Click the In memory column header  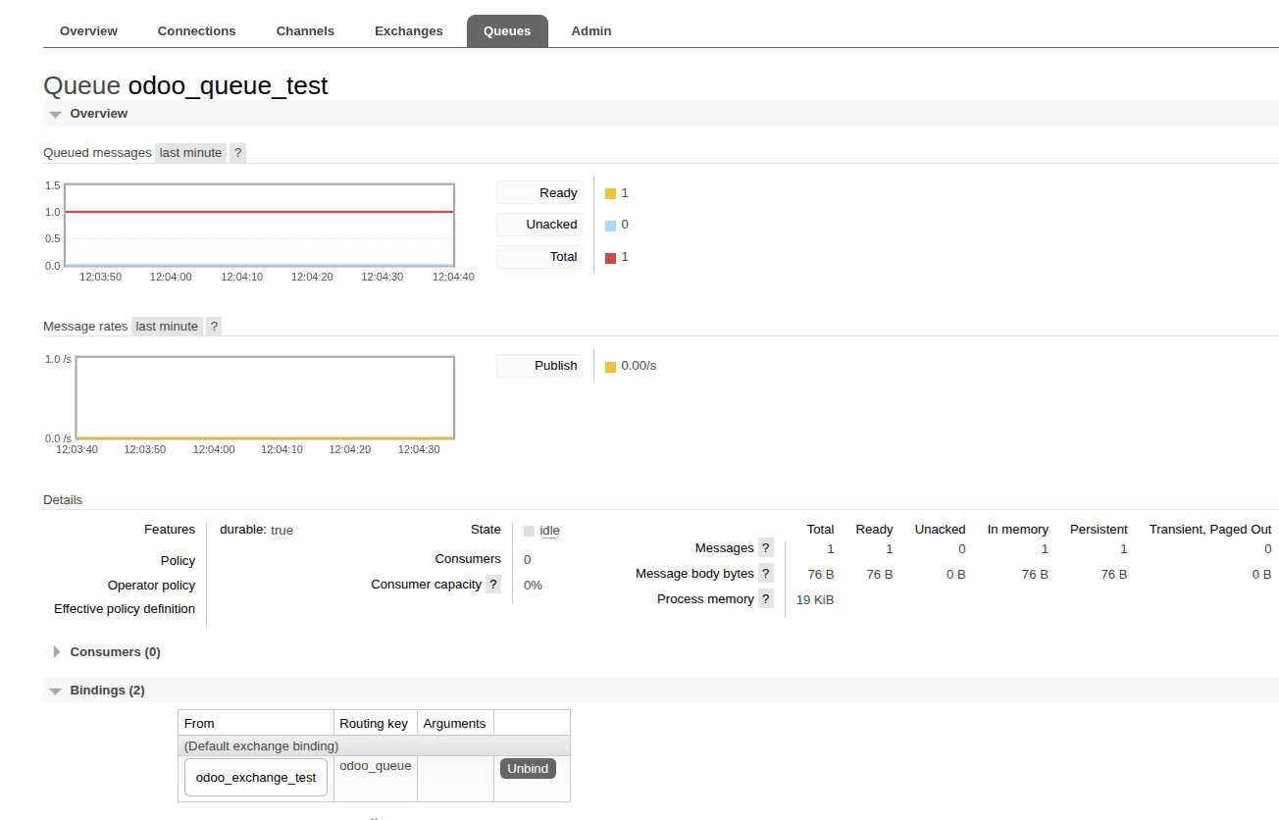point(1018,530)
